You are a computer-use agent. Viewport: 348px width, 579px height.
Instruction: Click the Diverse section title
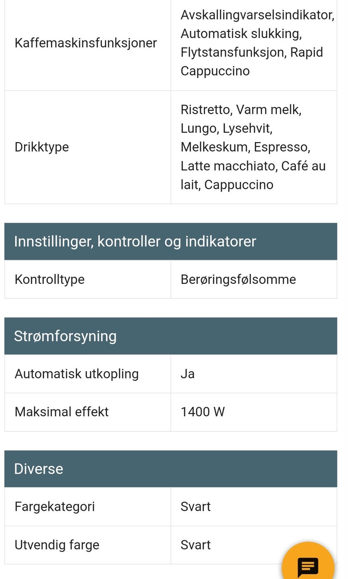[x=38, y=468]
